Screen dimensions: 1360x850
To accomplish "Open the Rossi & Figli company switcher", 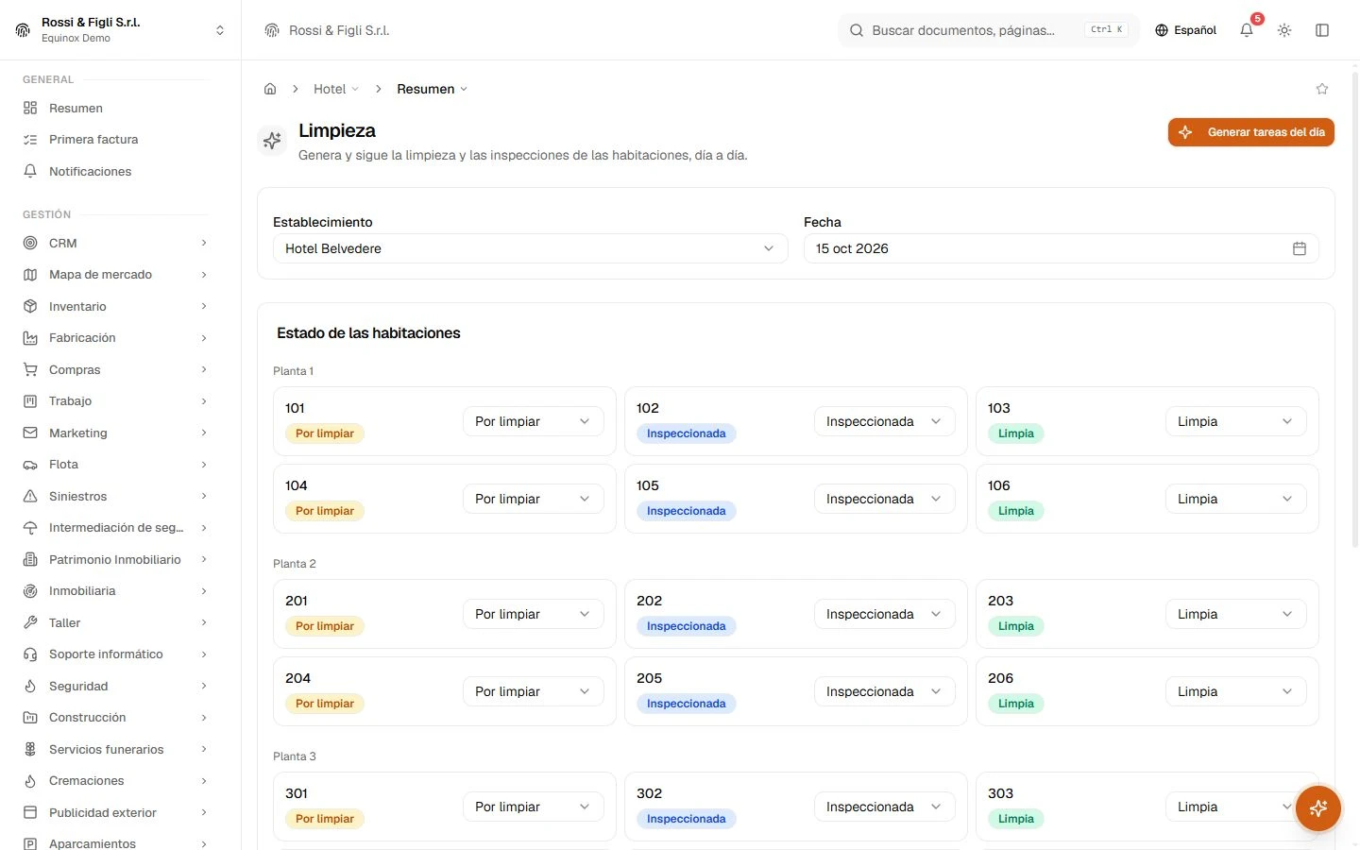I will pyautogui.click(x=121, y=30).
